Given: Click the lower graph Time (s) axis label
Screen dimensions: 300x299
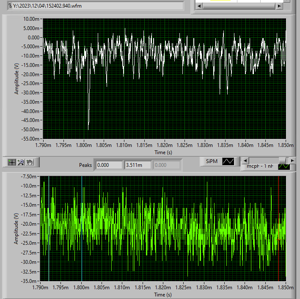Looking at the screenshot, I should (x=163, y=294).
